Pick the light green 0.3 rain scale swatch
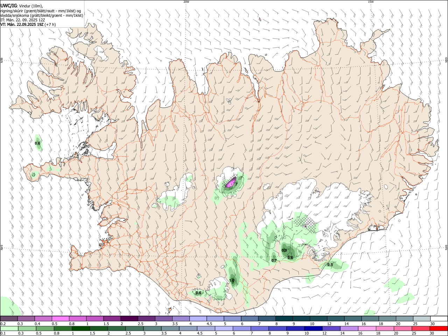The width and height of the screenshot is (448, 336). pos(27,328)
